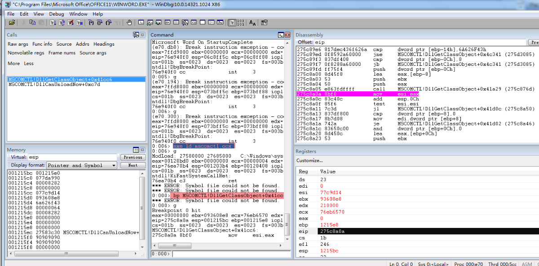Click the Step Out toolbar icon

point(109,22)
